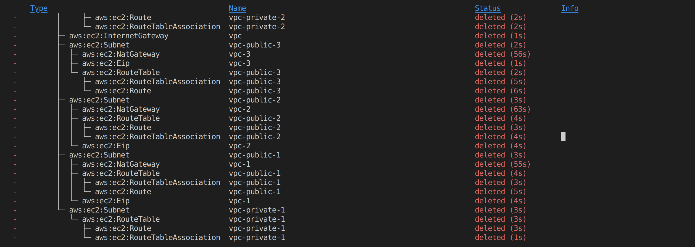Screen dimensions: 695x247
Task: Select the aws:ec2:InternetGateway resource row
Action: (x=118, y=36)
